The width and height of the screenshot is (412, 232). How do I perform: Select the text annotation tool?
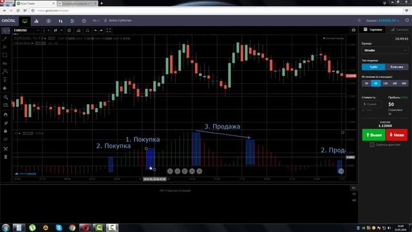[5, 63]
